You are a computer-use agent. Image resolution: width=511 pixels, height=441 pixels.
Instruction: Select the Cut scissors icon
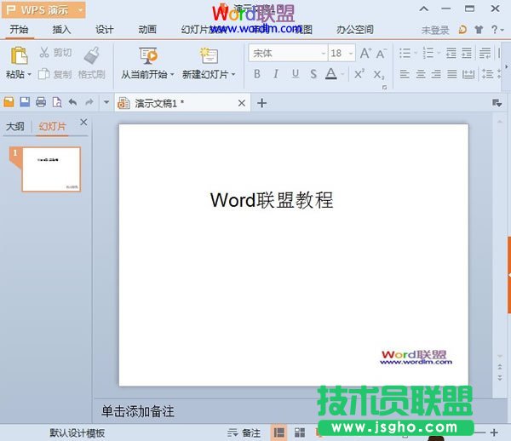[44, 52]
